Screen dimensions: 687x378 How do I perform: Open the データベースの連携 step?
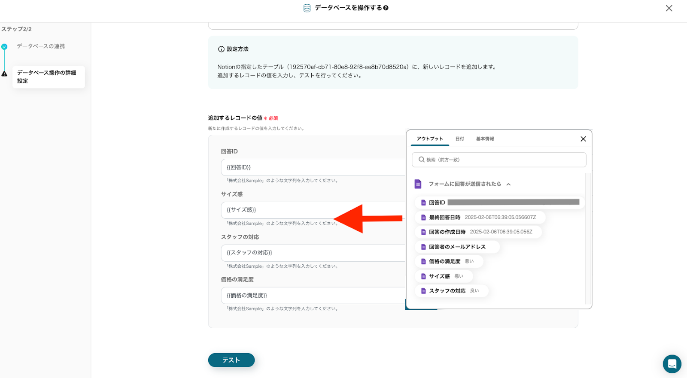point(41,46)
